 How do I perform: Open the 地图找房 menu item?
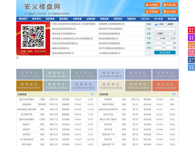point(131,19)
